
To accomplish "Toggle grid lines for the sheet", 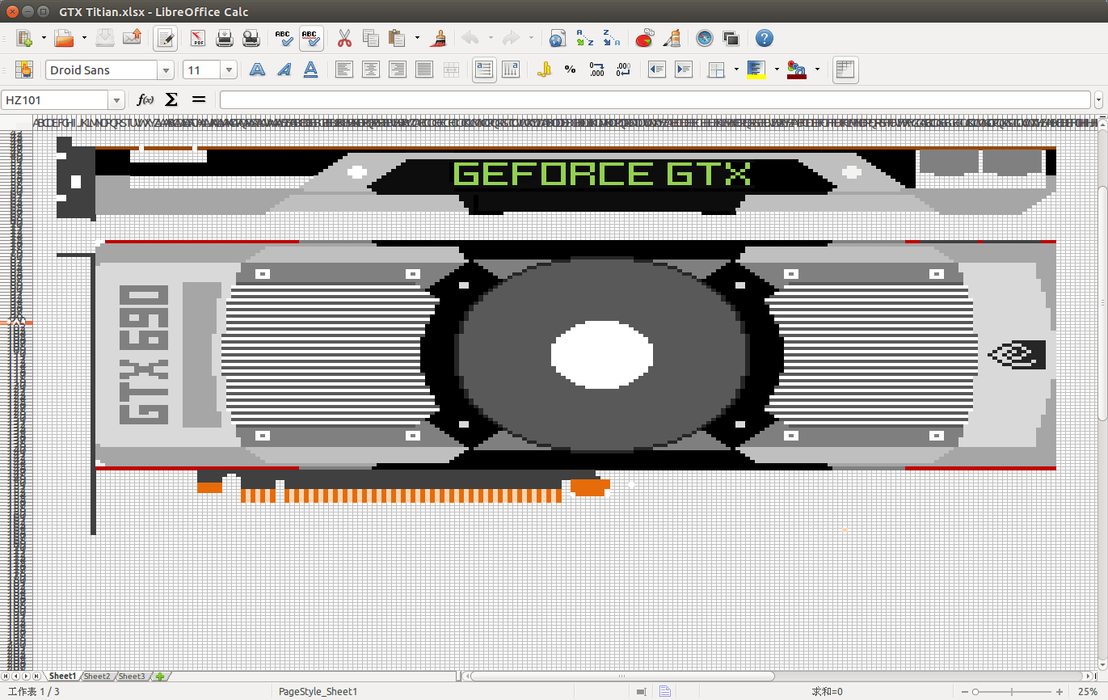I will point(845,70).
